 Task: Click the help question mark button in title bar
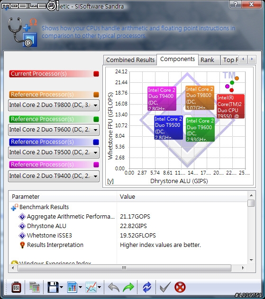pos(236,4)
